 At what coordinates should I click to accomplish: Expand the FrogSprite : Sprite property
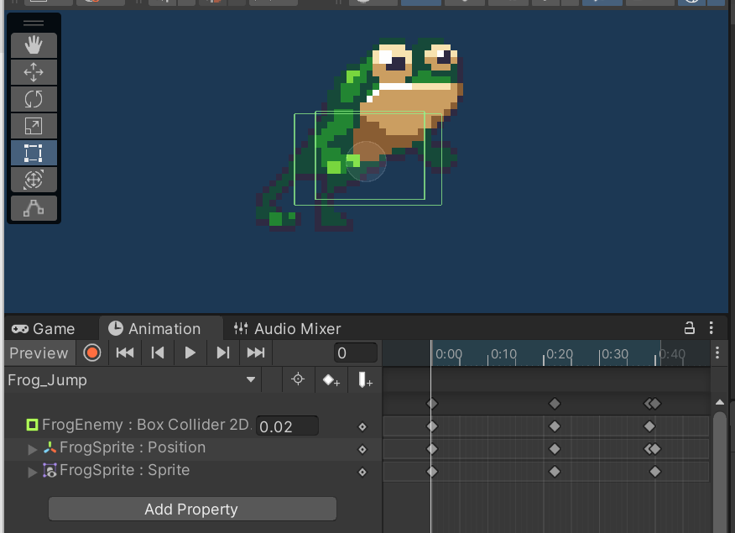(34, 472)
